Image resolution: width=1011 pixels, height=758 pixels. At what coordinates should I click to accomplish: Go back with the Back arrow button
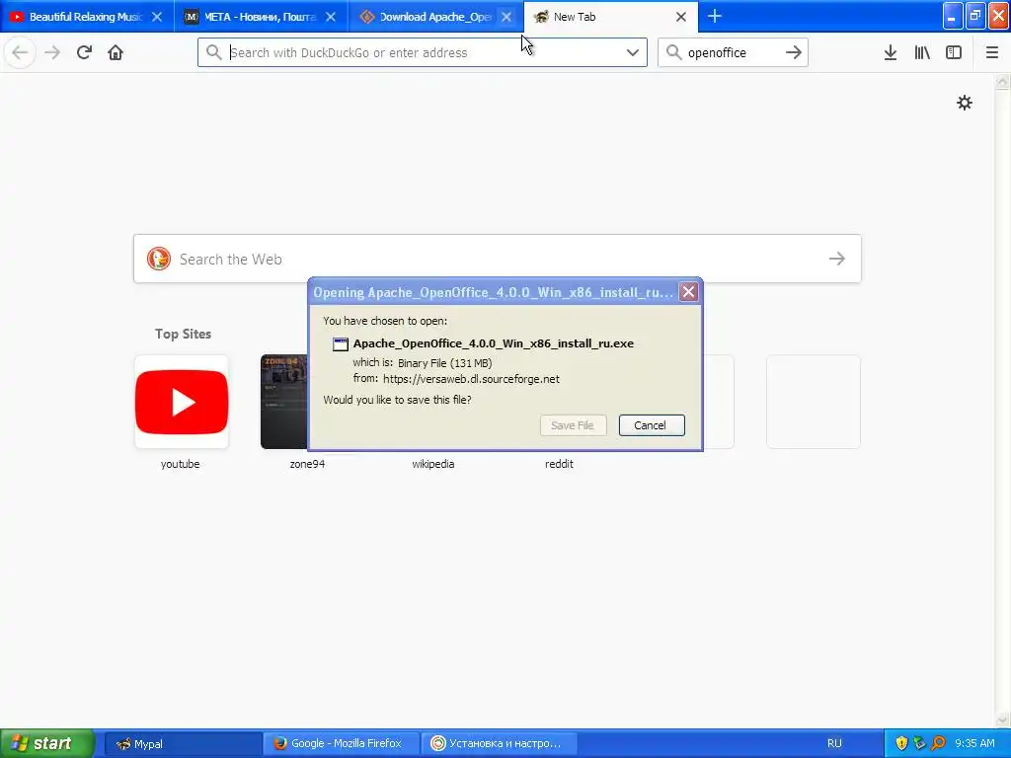point(20,52)
